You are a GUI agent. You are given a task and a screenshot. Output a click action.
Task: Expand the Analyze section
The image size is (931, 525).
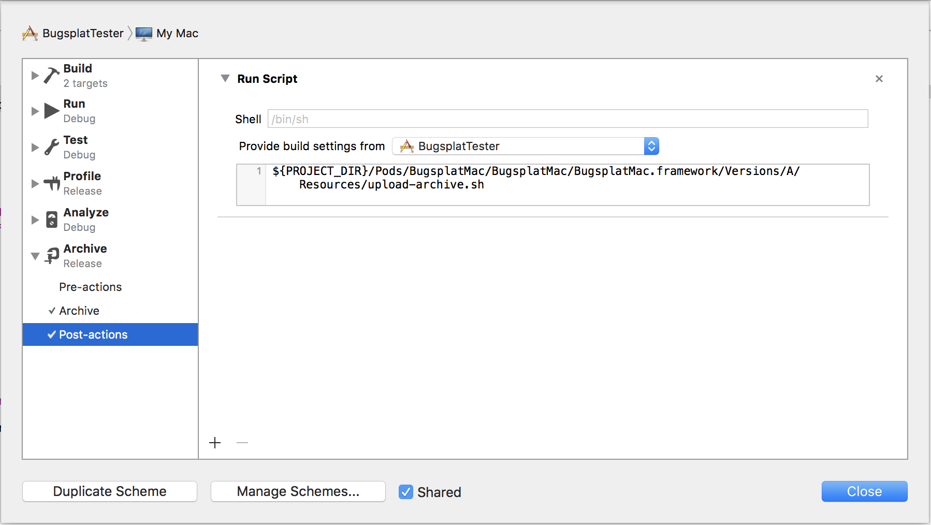click(35, 220)
